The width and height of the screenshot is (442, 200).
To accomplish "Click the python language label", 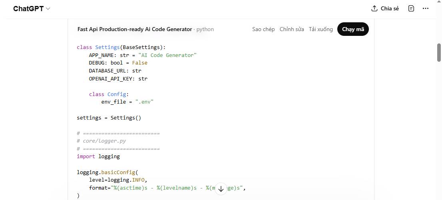I will (205, 29).
